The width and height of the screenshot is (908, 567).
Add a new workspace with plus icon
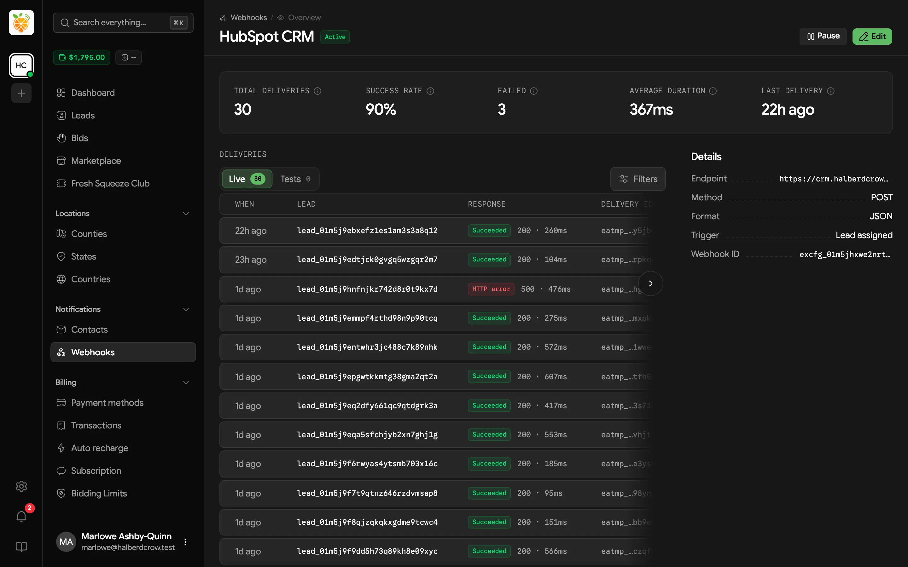coord(21,93)
